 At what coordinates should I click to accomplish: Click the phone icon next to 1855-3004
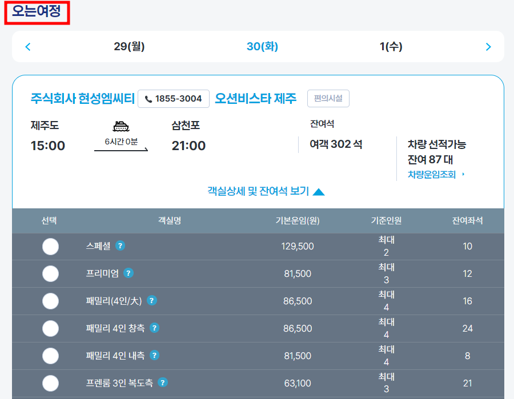click(x=148, y=98)
